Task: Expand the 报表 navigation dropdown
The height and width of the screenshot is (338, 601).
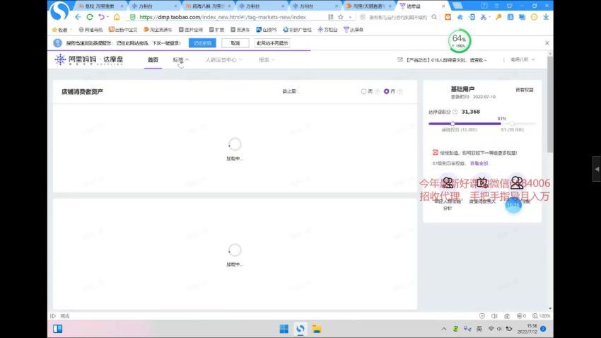Action: click(267, 60)
